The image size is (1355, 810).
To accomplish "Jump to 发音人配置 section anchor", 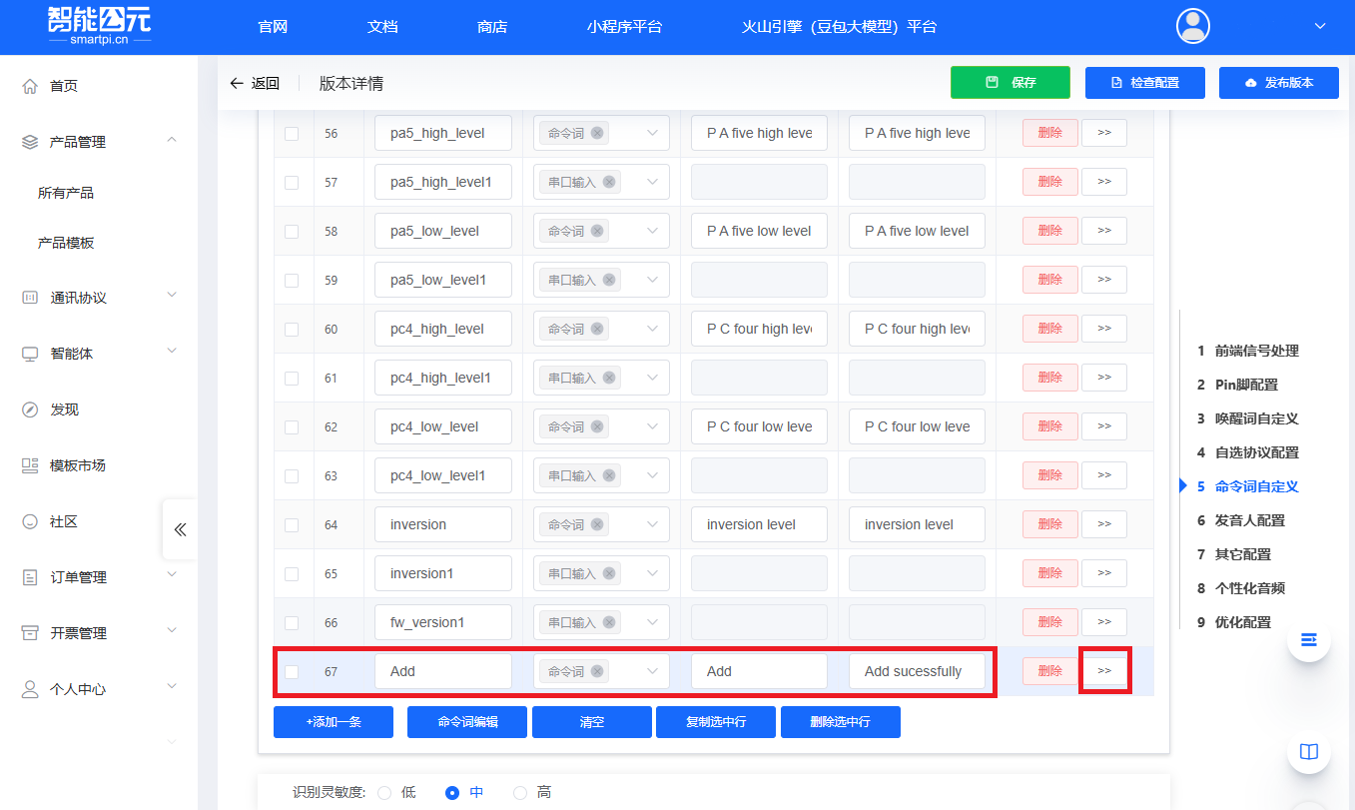I will click(x=1249, y=520).
